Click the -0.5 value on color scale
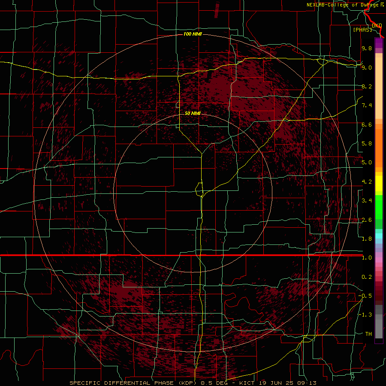Image resolution: width=386 pixels, height=386 pixels. [x=365, y=296]
